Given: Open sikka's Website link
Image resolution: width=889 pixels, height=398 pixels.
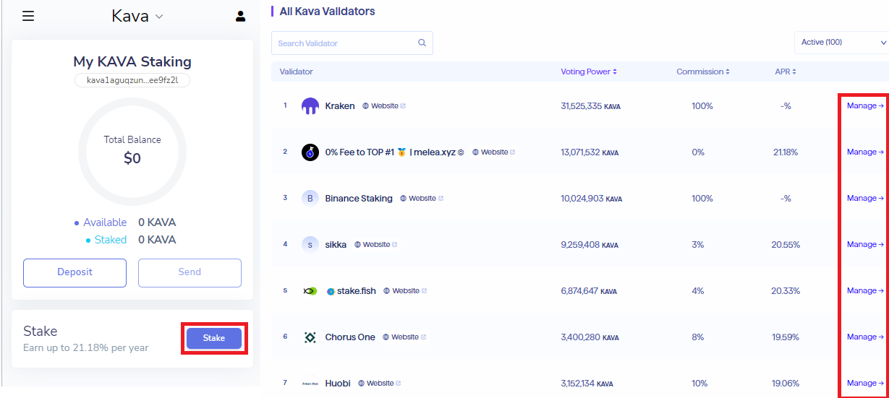Looking at the screenshot, I should coord(376,245).
